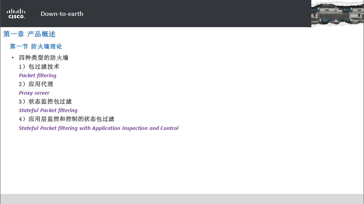
Task: Click the "CISCO" wordmark text in the logo
Action: 16,17
